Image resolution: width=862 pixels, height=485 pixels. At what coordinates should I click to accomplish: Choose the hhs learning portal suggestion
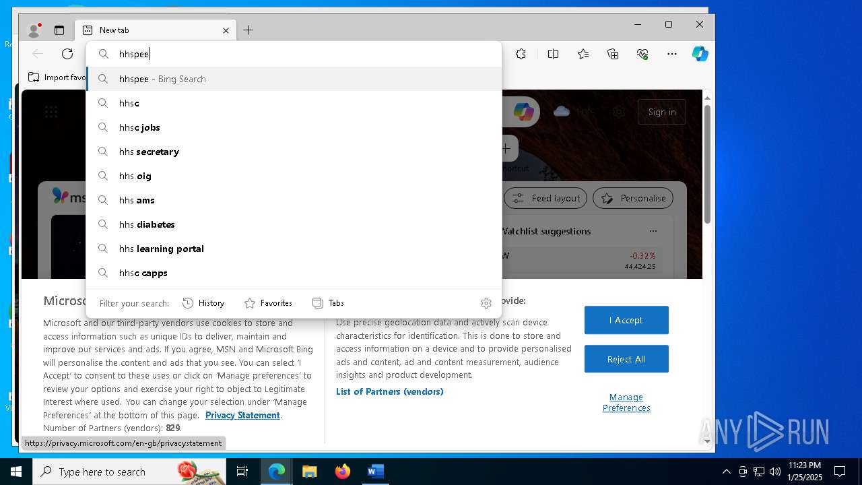(x=294, y=249)
